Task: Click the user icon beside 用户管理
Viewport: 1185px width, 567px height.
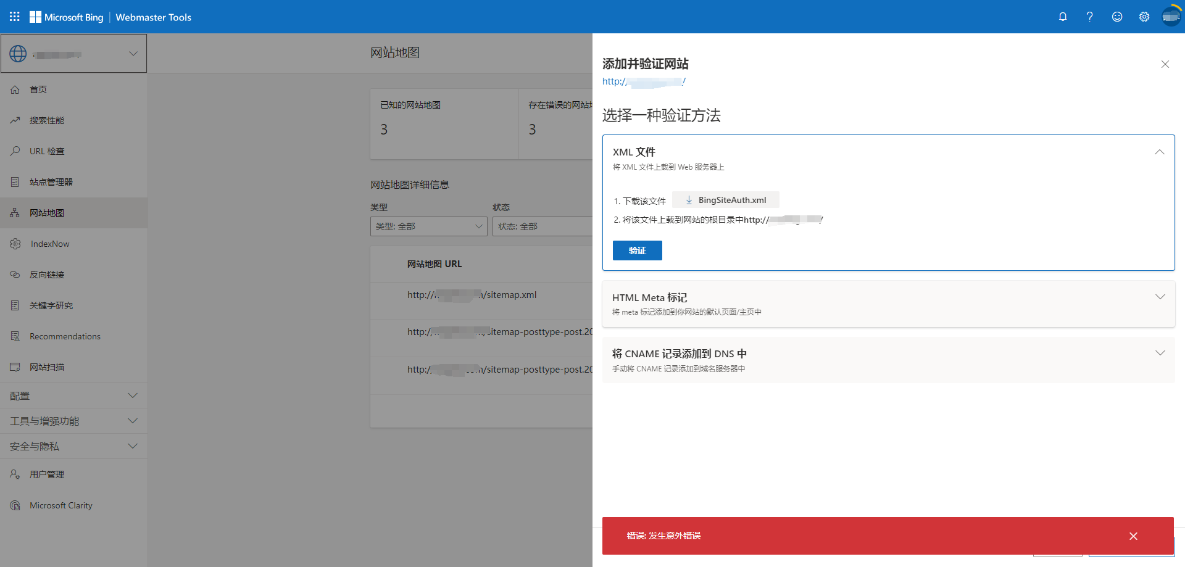Action: pos(15,474)
